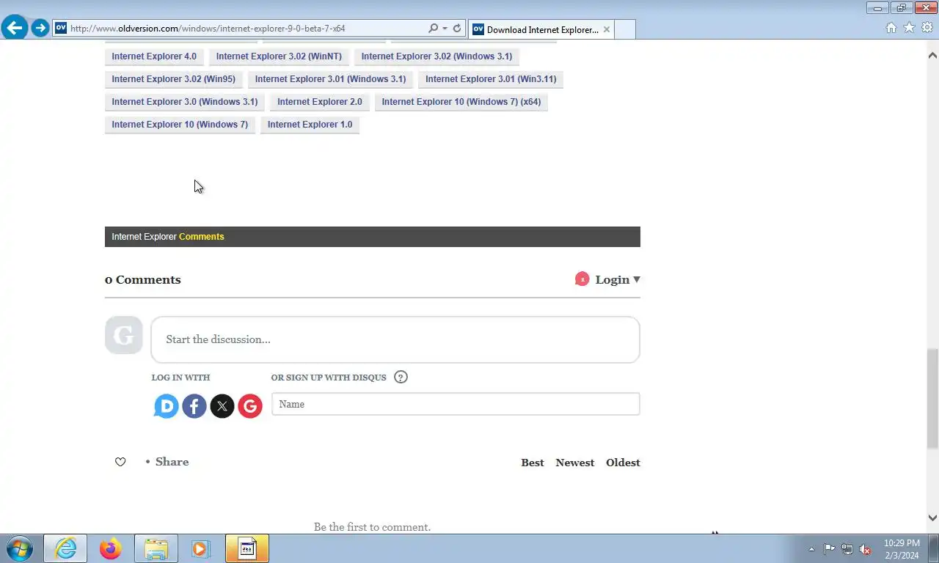
Task: Log in with the Disqus icon
Action: click(x=167, y=406)
